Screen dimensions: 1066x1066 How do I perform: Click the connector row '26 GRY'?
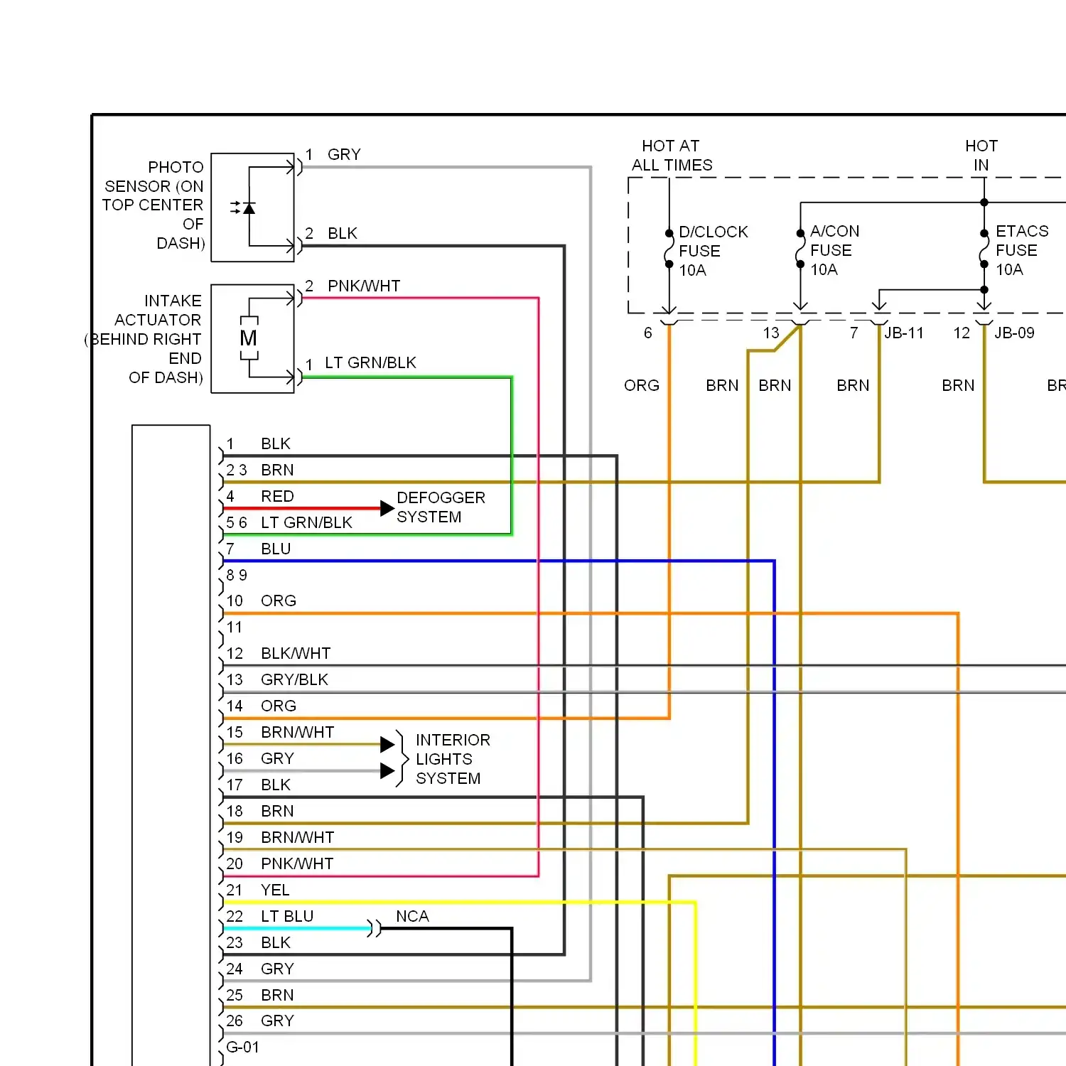click(x=260, y=1021)
